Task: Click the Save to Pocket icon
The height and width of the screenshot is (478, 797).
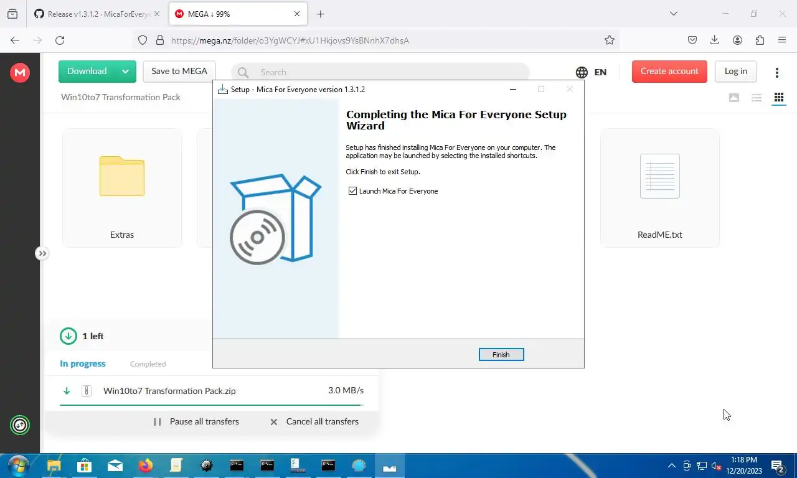Action: (x=692, y=40)
